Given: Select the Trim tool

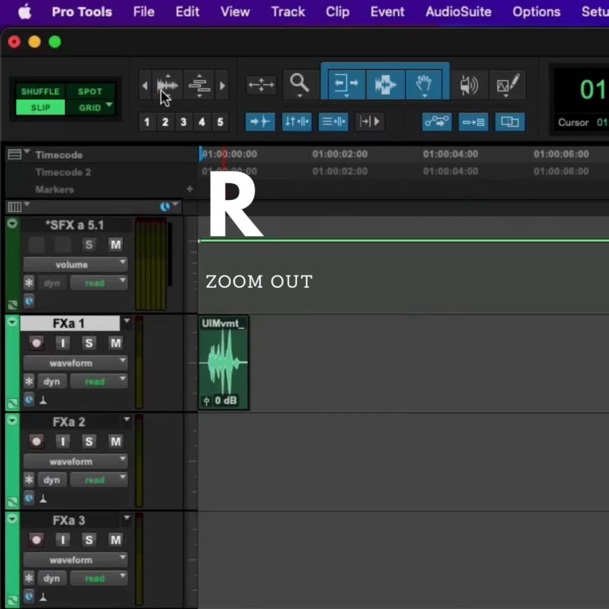Looking at the screenshot, I should point(347,84).
